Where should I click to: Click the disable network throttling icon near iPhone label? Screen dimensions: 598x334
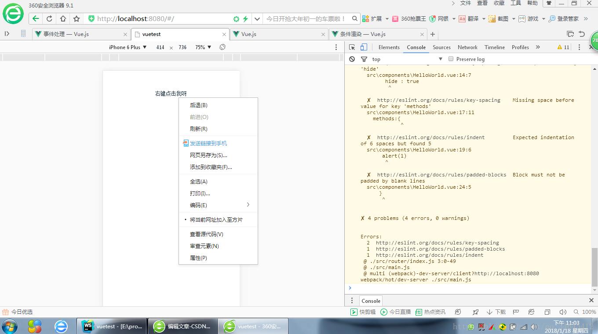click(x=222, y=47)
